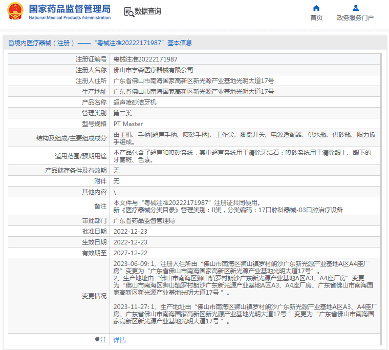Click the 型号规格 label
This screenshot has width=389, height=350.
point(94,124)
